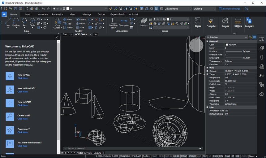Screen dimensions: 266x158
Task: Open the layer dropdown in the top toolbar
Action: (80, 9)
